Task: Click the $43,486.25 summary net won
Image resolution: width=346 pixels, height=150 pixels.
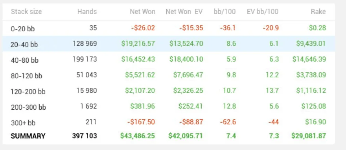Action: 138,136
